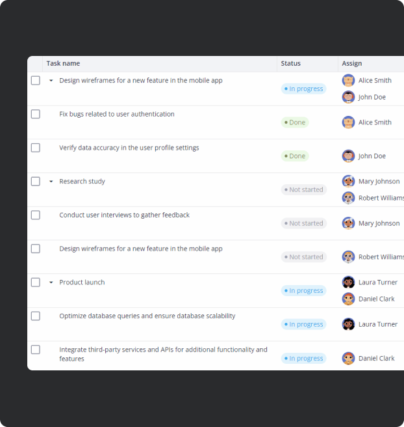Click Daniel Clark's avatar in the Integrate third-party services row

click(x=348, y=359)
